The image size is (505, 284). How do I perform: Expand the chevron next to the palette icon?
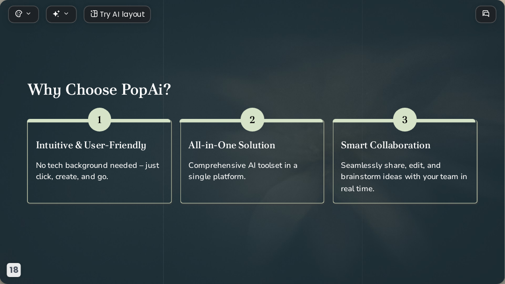coord(28,14)
